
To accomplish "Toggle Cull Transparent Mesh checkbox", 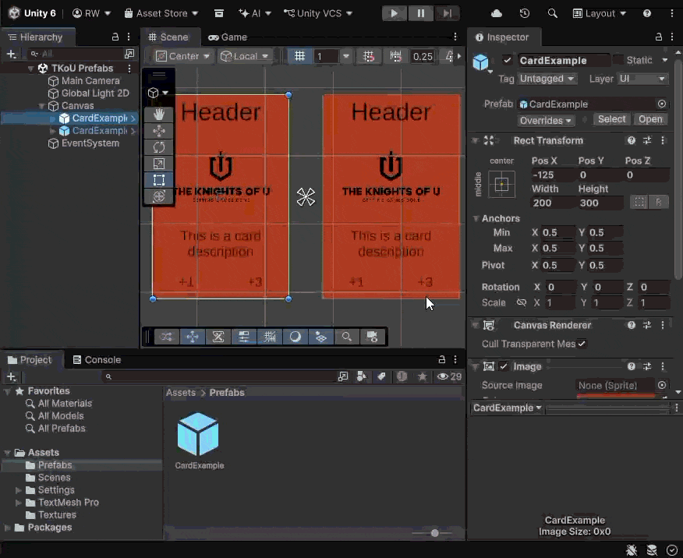I will pyautogui.click(x=582, y=344).
